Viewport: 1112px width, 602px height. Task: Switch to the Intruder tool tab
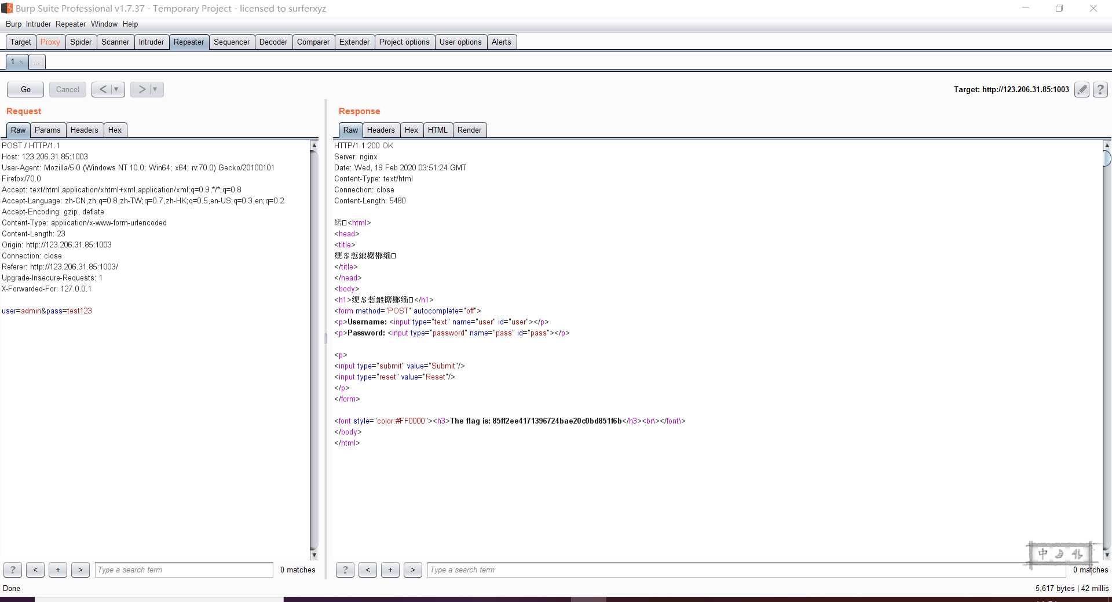[151, 42]
